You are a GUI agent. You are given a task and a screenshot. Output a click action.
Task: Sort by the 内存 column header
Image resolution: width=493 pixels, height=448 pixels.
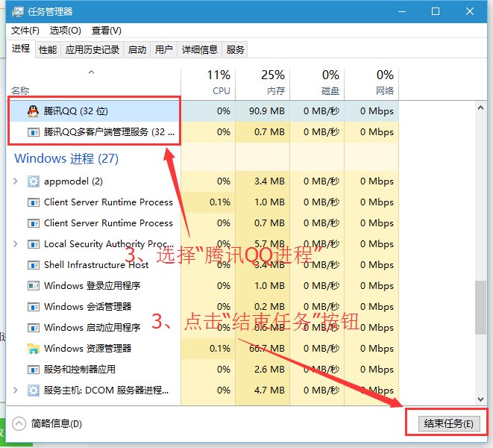tap(263, 83)
